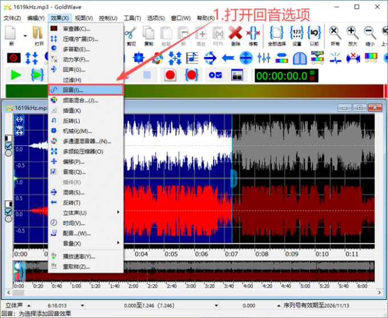Open the channel type arrow next to 立体声
This screenshot has height=318, width=388.
pyautogui.click(x=29, y=305)
